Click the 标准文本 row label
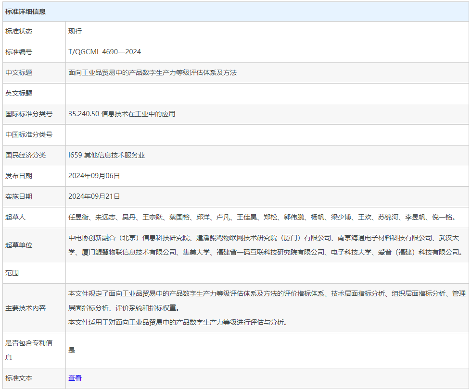 (19, 378)
